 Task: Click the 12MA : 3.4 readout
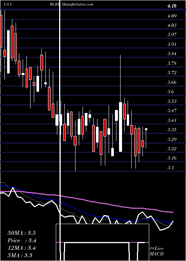(22, 248)
